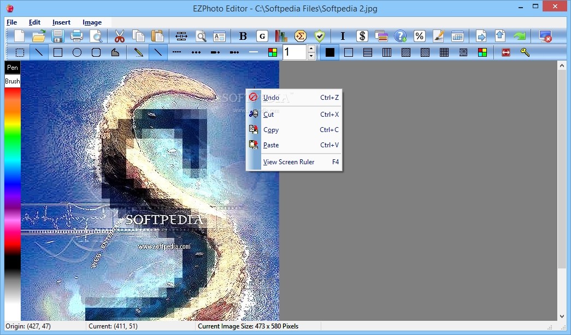
Task: Select the rounded rectangle shape tool
Action: 96,52
